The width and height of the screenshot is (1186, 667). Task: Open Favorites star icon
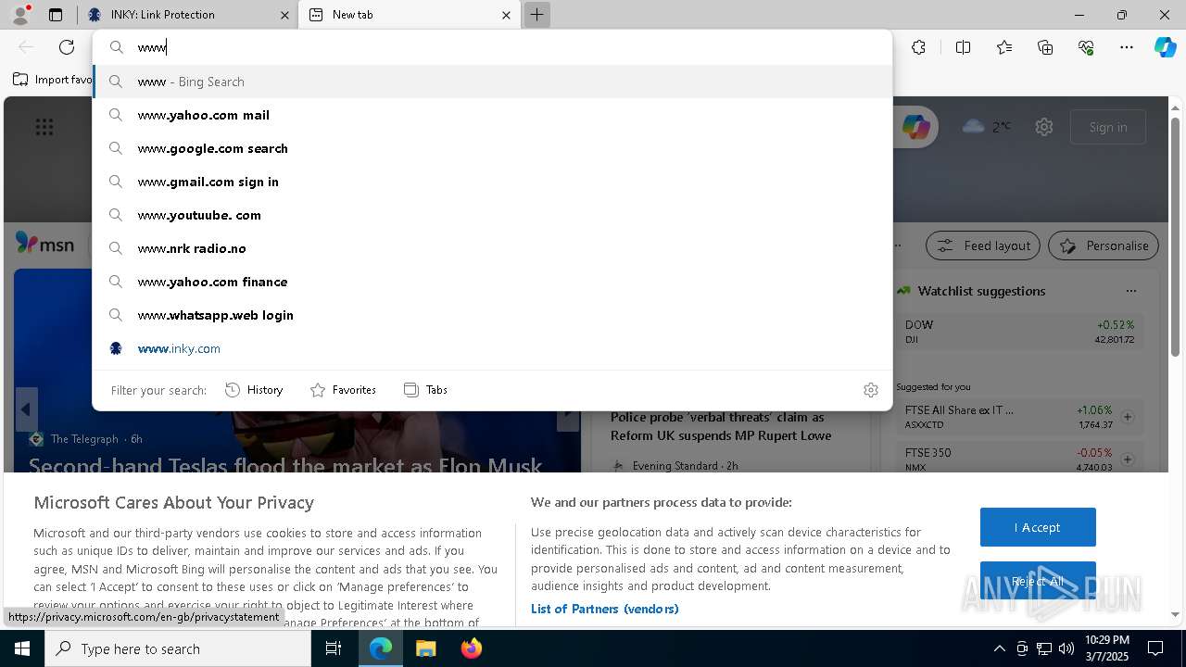click(x=1004, y=47)
